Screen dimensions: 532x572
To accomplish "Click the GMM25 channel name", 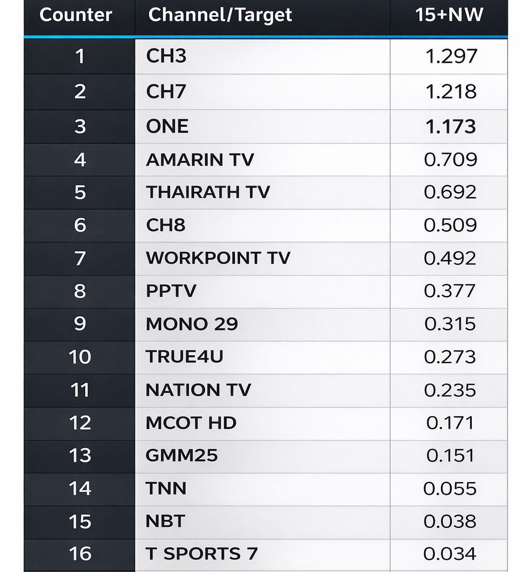I will pos(181,456).
